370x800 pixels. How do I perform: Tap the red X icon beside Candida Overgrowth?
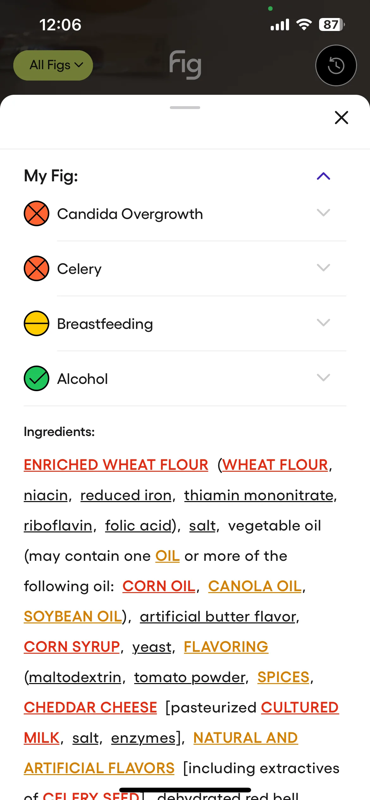coord(36,213)
